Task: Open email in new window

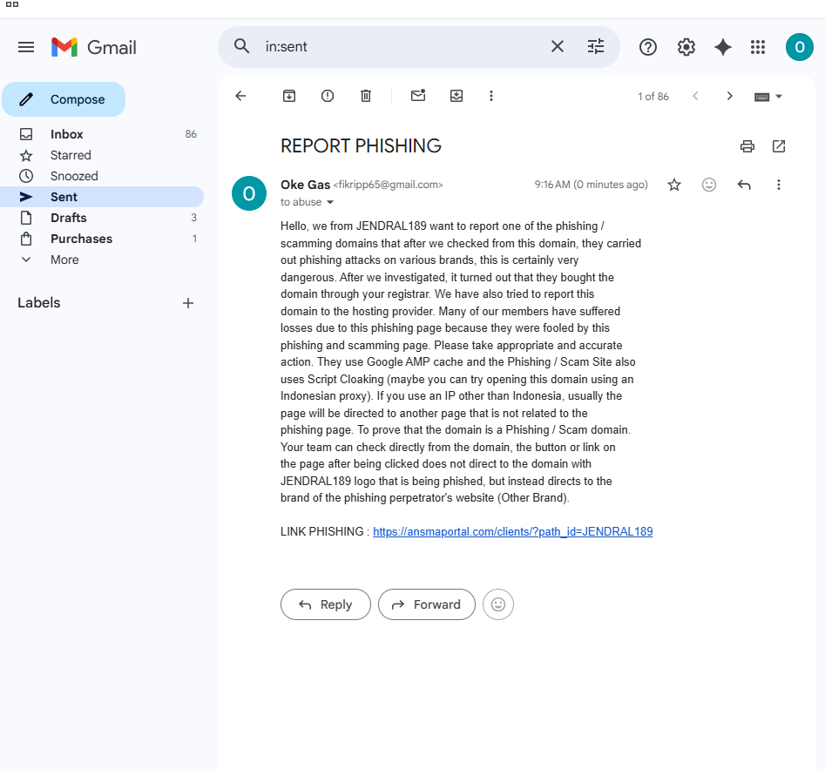Action: click(779, 146)
